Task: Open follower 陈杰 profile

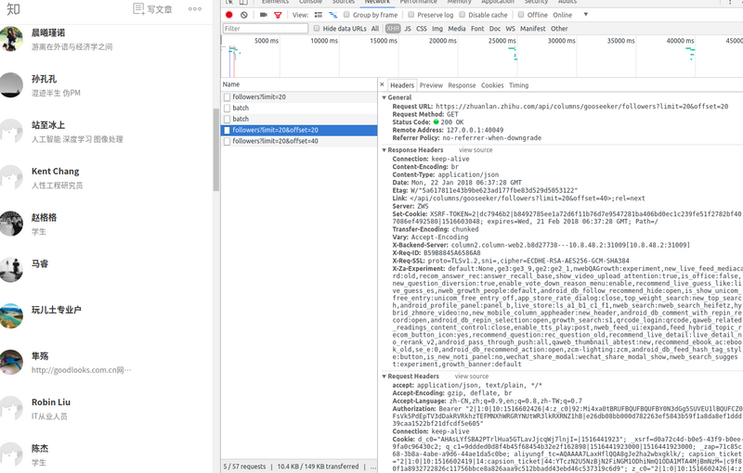Action: (40, 448)
